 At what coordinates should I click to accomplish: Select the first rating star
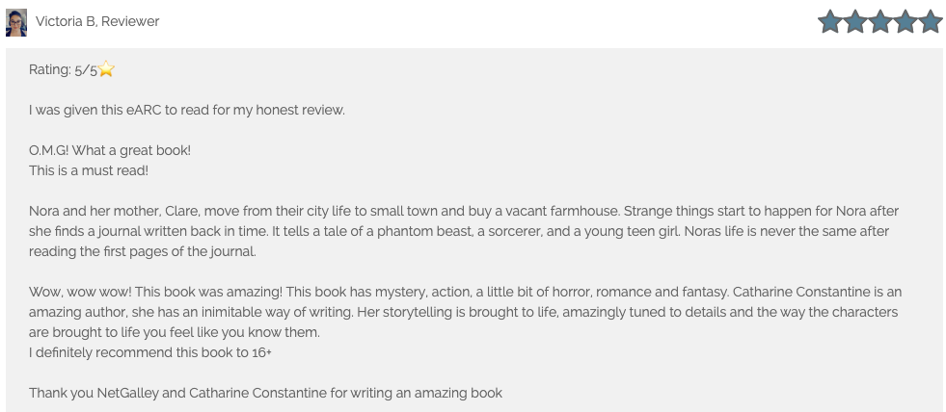tap(830, 21)
